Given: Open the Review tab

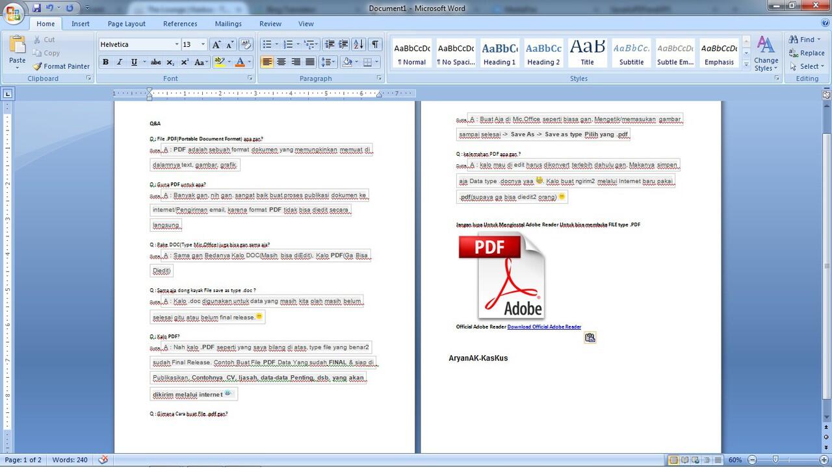Looking at the screenshot, I should [270, 24].
